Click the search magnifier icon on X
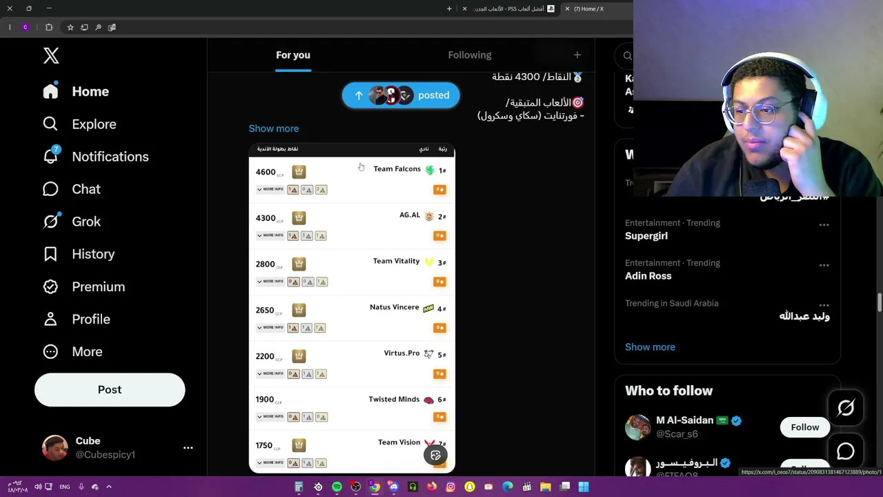883x497 pixels. tap(627, 56)
